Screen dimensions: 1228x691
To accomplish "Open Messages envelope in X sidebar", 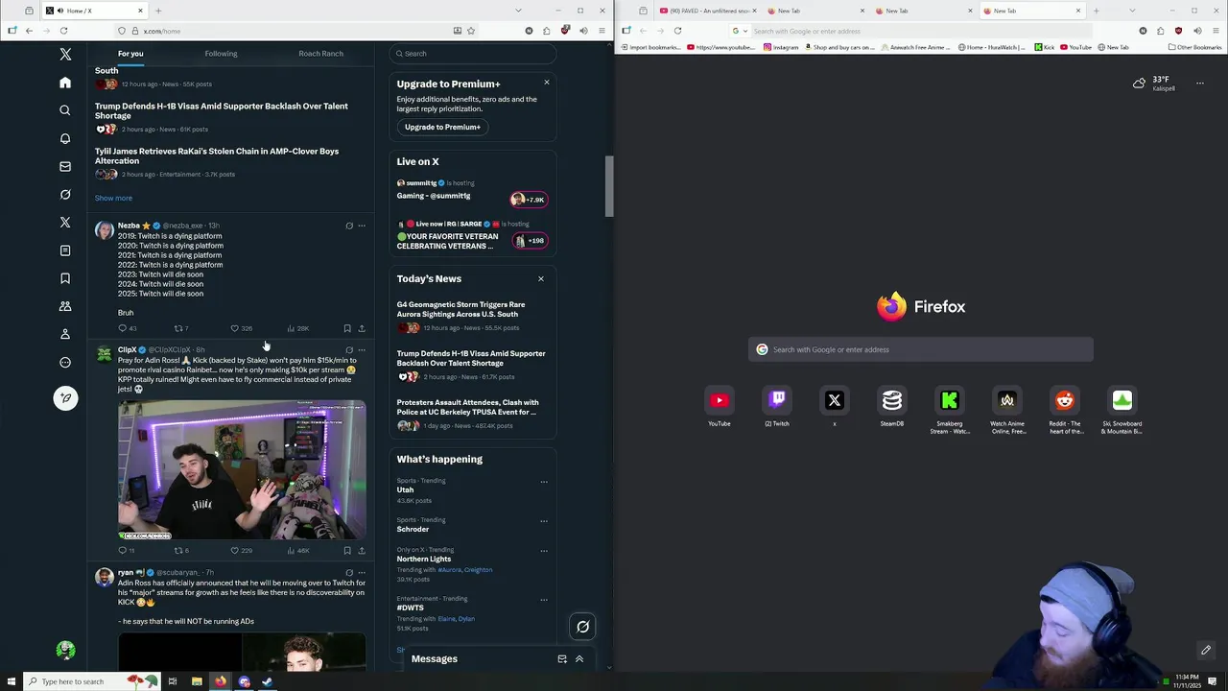I will [x=65, y=166].
